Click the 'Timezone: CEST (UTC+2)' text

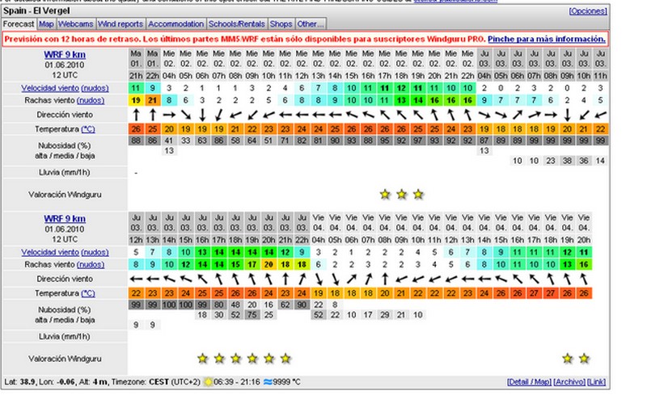156,382
